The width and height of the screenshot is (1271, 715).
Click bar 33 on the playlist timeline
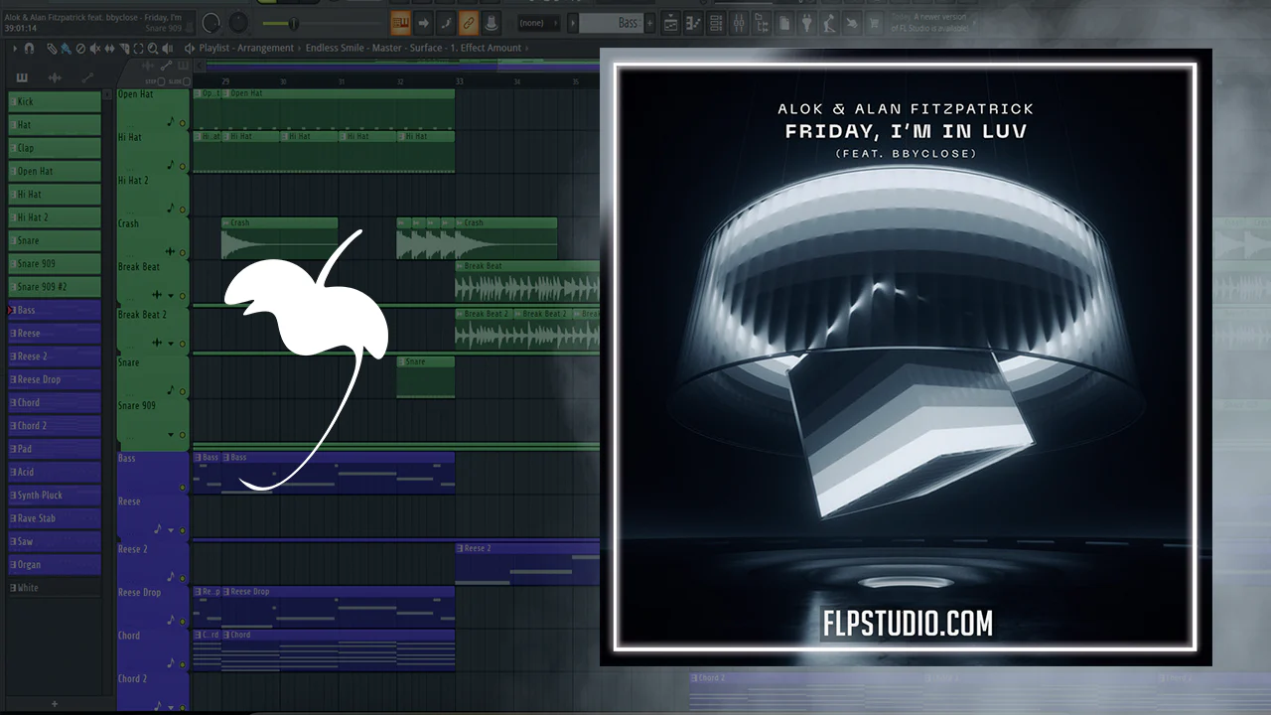[459, 80]
